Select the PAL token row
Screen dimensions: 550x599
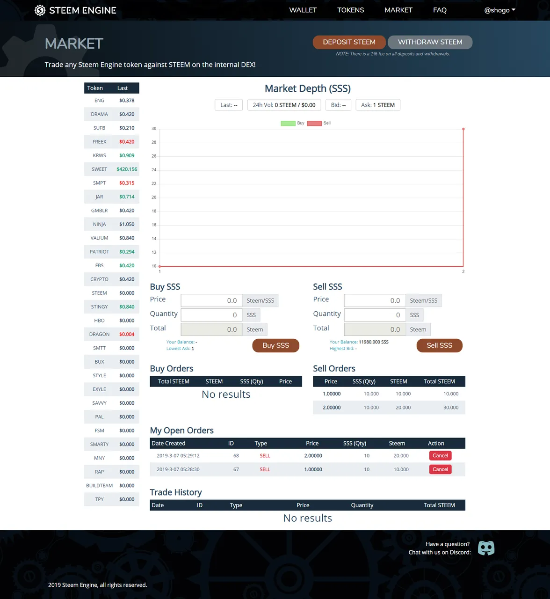(x=112, y=417)
